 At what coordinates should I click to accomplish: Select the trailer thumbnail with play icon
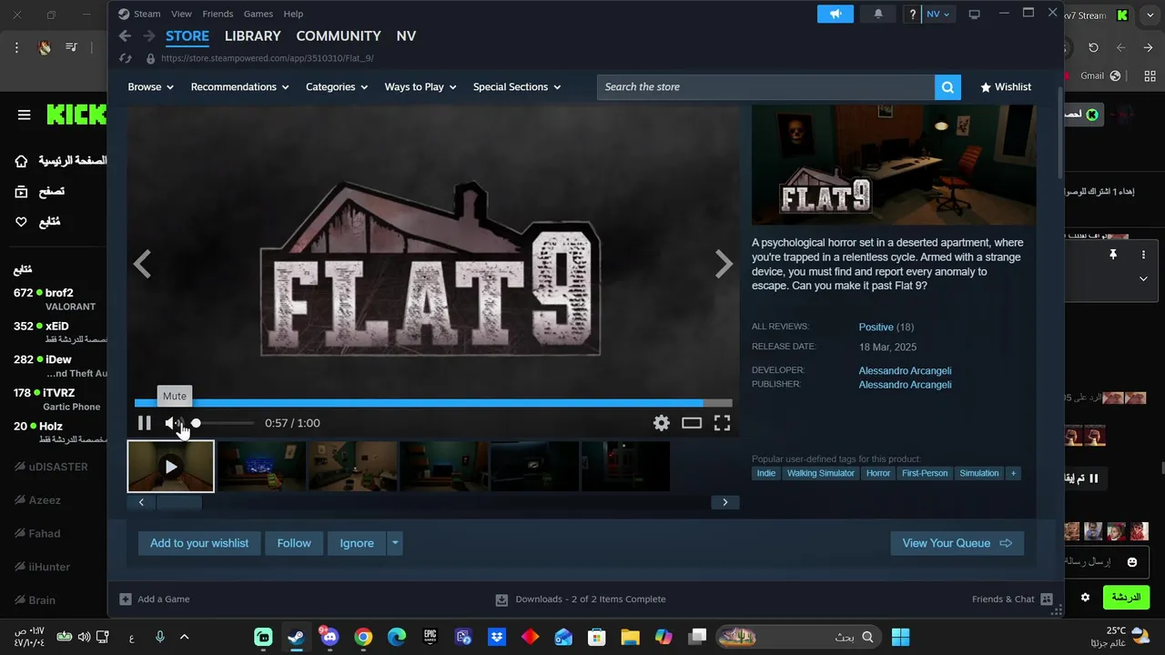tap(171, 467)
